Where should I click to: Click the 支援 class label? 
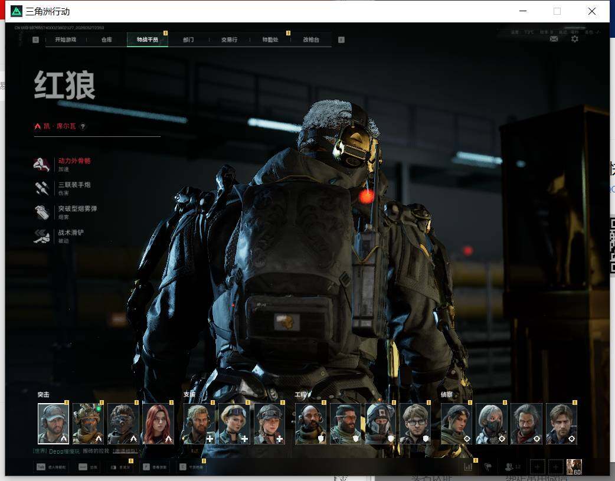pos(189,395)
